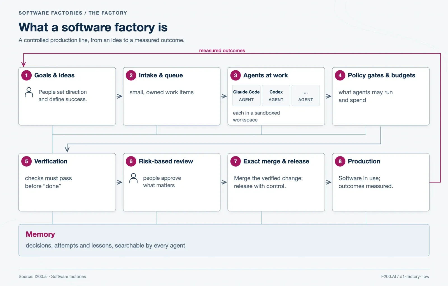
Task: Click the Goals & ideas heading
Action: point(54,75)
